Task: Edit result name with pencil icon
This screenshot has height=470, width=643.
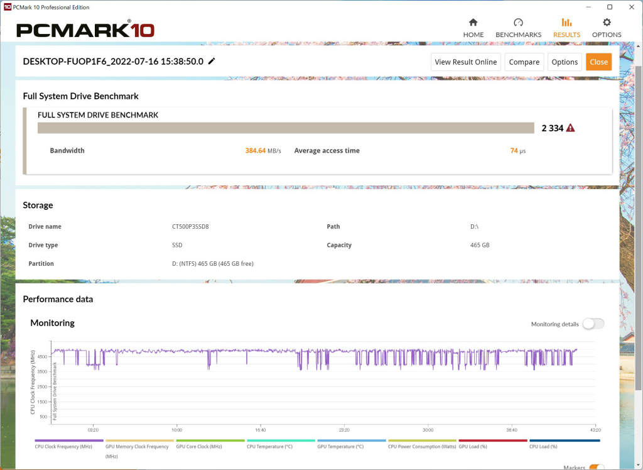Action: click(212, 61)
